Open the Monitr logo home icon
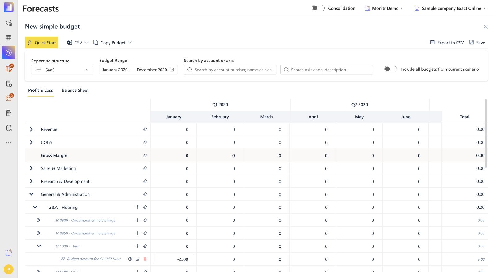The image size is (495, 278). pos(9,8)
